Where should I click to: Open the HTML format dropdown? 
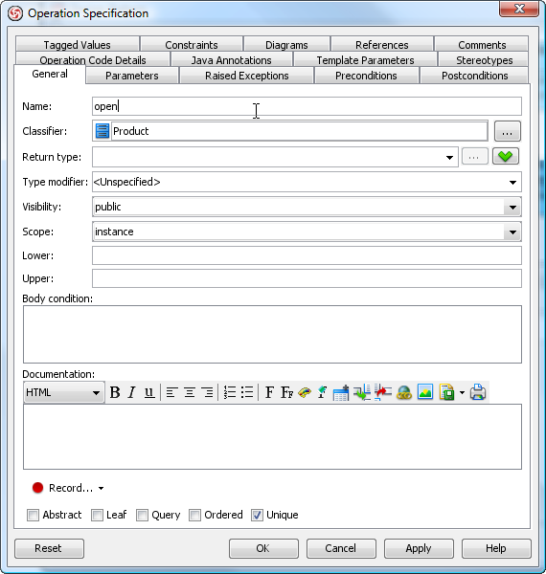[64, 393]
